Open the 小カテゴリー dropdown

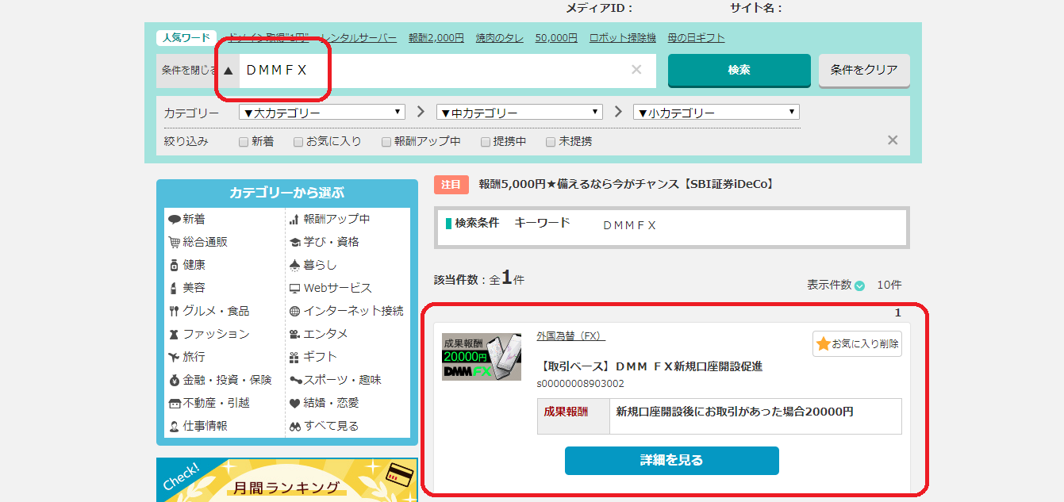[716, 113]
